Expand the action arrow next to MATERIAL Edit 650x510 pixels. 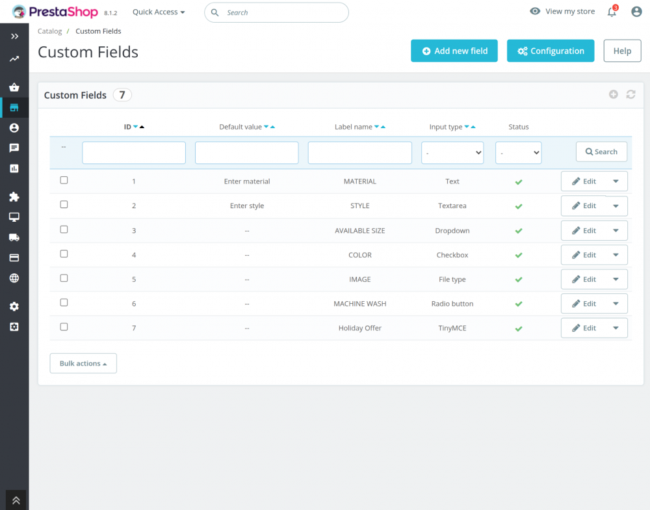[616, 181]
